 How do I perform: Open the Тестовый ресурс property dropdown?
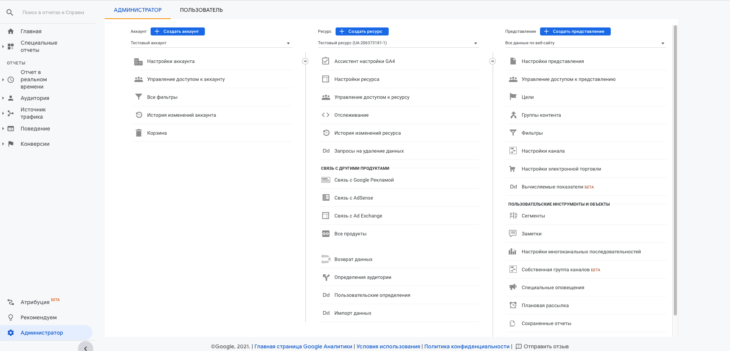(x=398, y=43)
